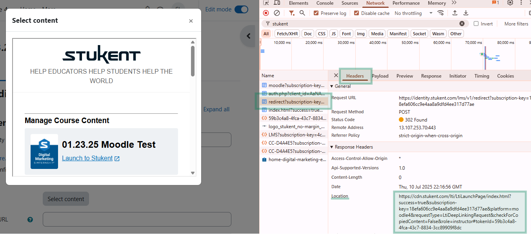531x234 pixels.
Task: Clear the stukent filter text
Action: pyautogui.click(x=462, y=24)
